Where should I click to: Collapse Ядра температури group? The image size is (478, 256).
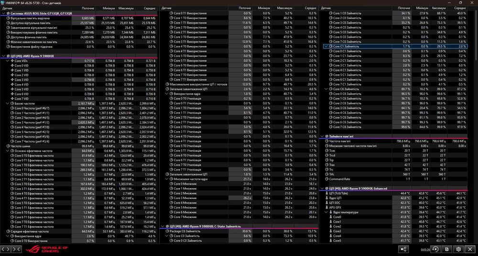click(326, 212)
